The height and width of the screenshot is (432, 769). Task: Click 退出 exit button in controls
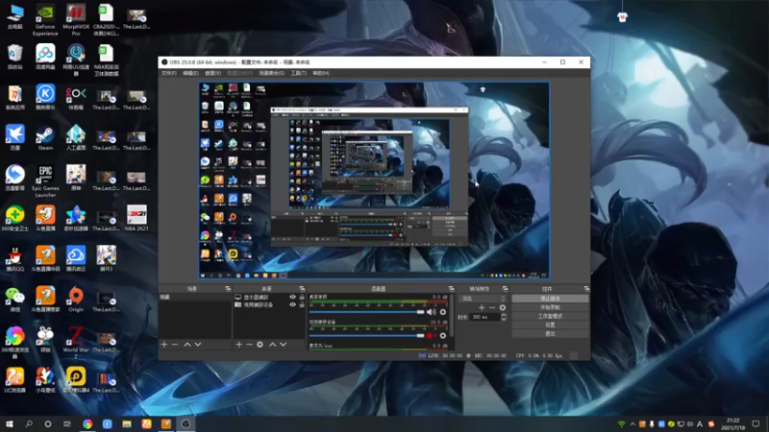[x=550, y=333]
